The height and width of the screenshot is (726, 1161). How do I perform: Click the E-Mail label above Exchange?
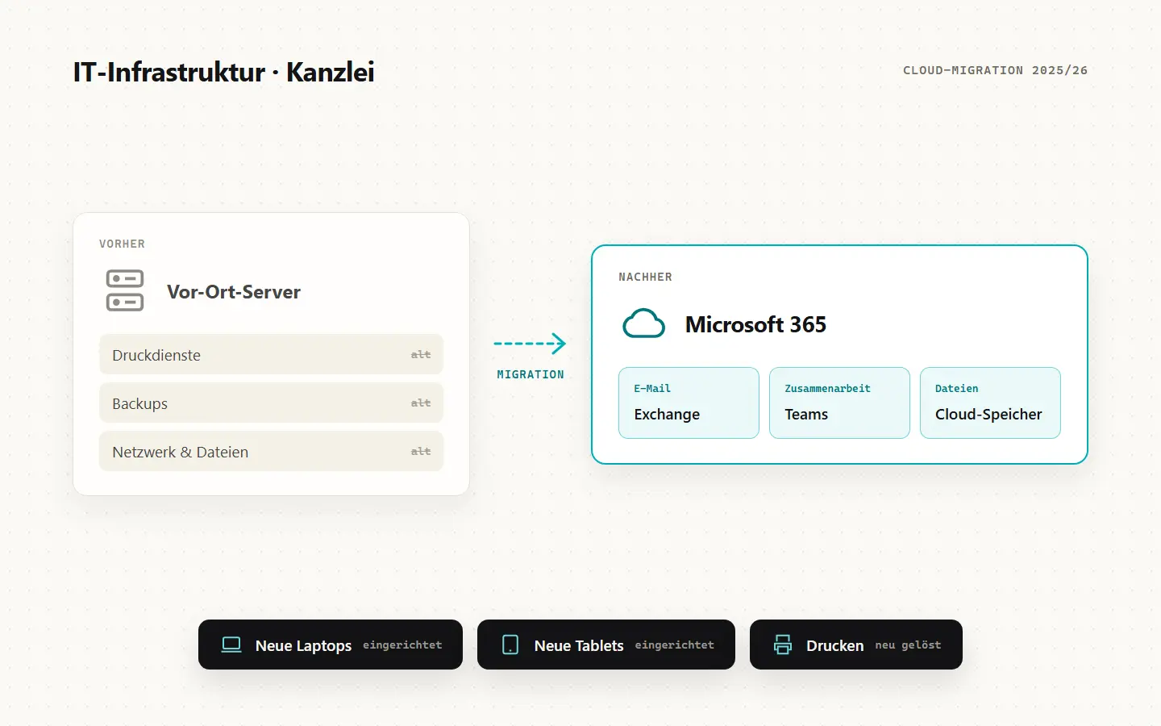coord(652,389)
